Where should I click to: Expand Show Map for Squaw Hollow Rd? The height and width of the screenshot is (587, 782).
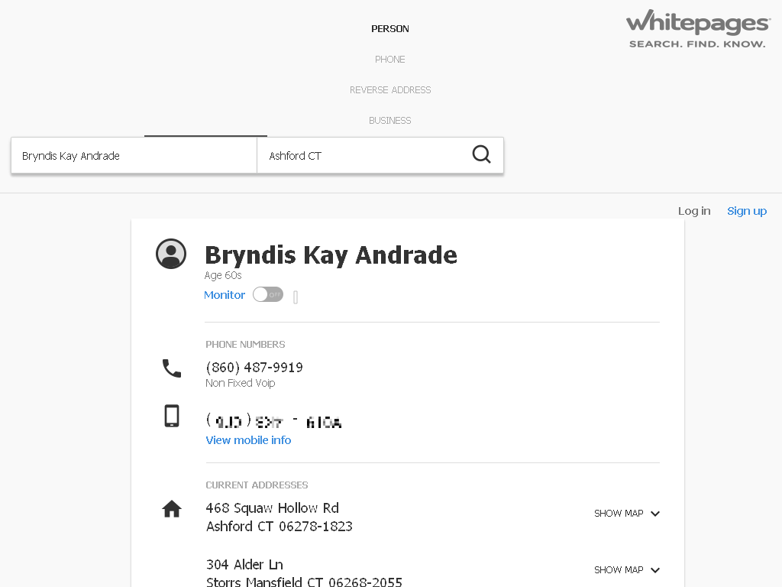pyautogui.click(x=627, y=514)
